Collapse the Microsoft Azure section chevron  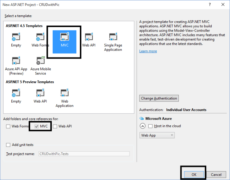(x=143, y=126)
